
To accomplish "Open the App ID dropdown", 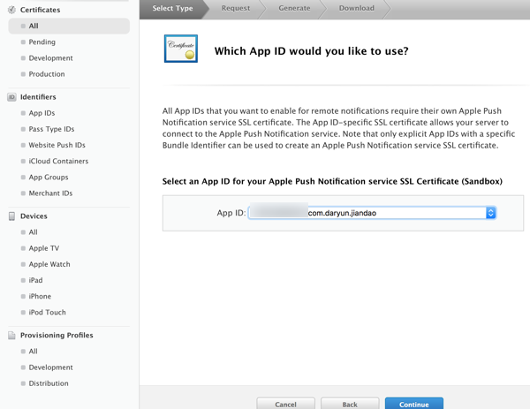I will [x=371, y=213].
